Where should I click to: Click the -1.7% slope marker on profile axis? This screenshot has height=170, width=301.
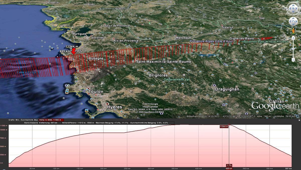tap(229, 165)
